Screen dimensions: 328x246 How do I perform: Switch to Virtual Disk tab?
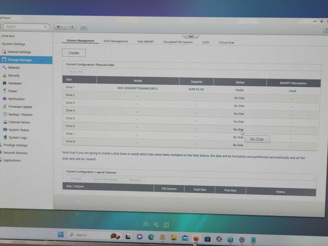click(x=226, y=43)
